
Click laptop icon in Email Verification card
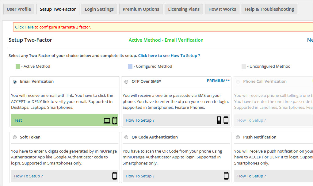click(107, 121)
